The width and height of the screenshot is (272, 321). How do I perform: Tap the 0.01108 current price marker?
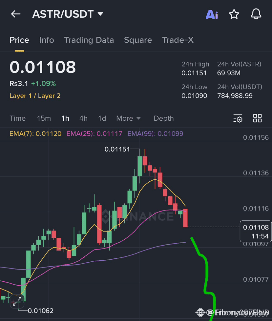(256, 231)
